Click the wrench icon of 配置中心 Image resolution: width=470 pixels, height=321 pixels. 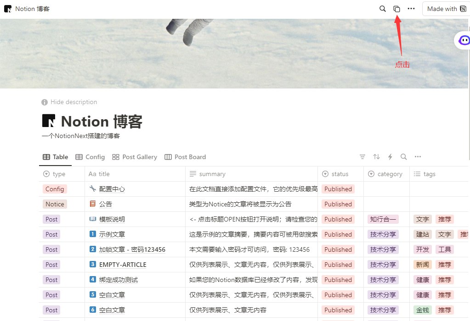[93, 188]
